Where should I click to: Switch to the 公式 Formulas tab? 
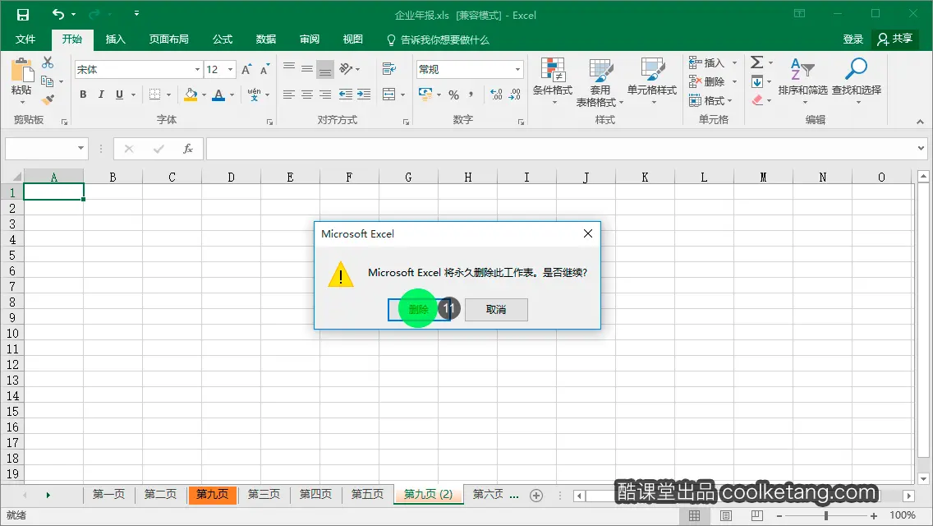(x=223, y=39)
